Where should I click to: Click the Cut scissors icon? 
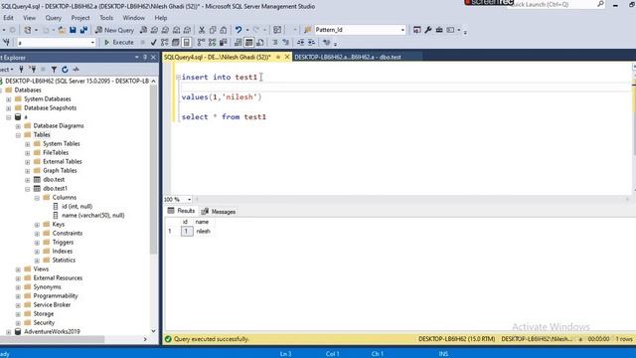[202, 30]
